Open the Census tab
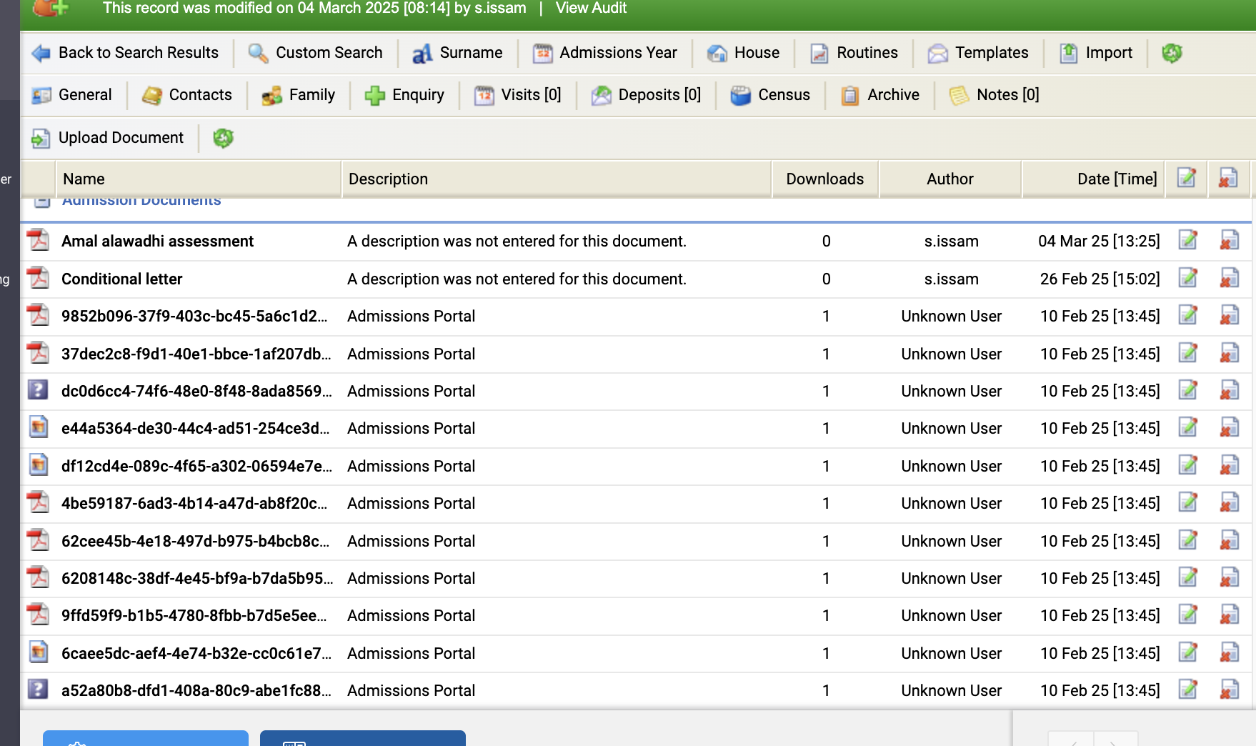The image size is (1256, 746). (770, 95)
